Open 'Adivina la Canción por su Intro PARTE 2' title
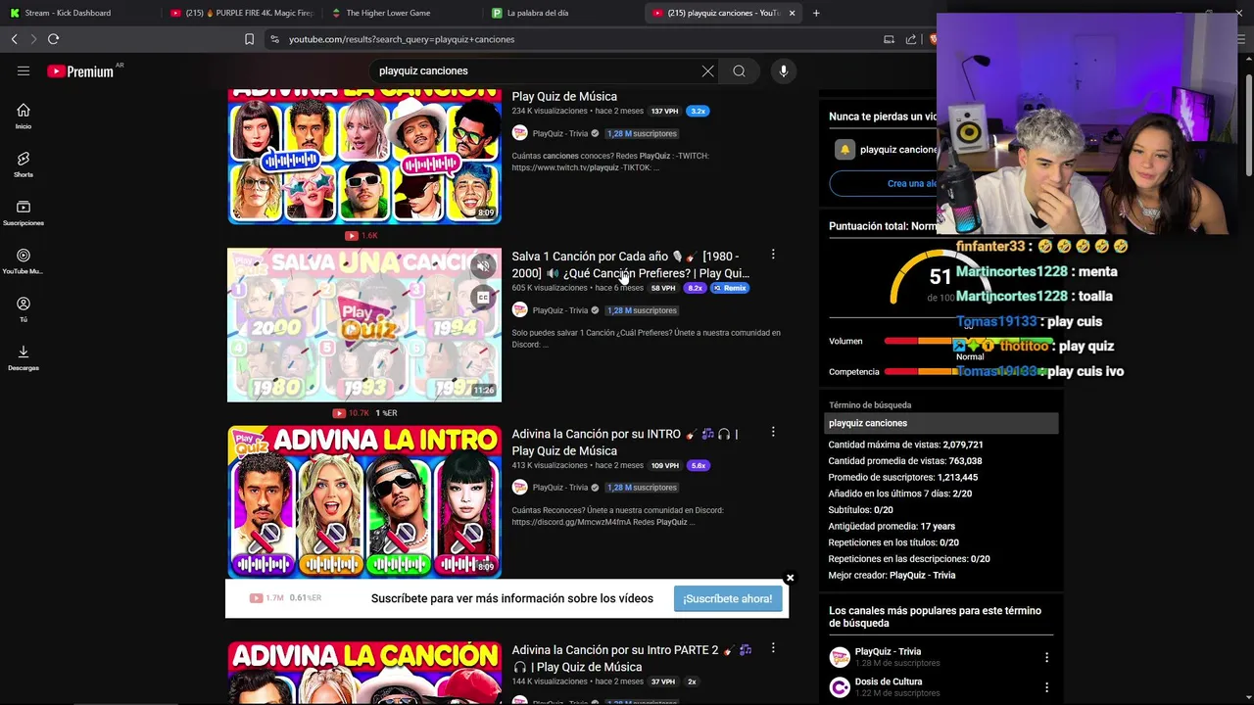 pos(632,658)
